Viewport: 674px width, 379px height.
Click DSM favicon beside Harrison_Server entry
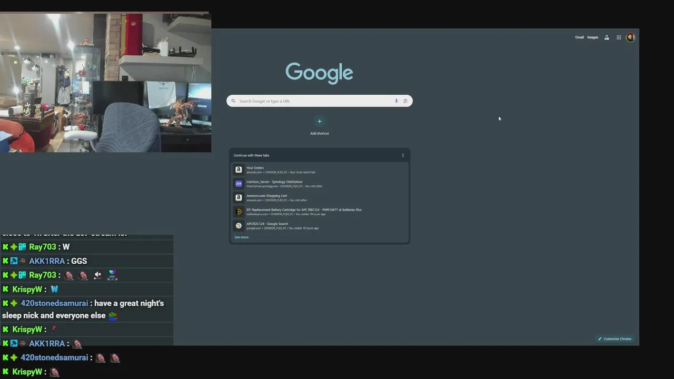239,184
